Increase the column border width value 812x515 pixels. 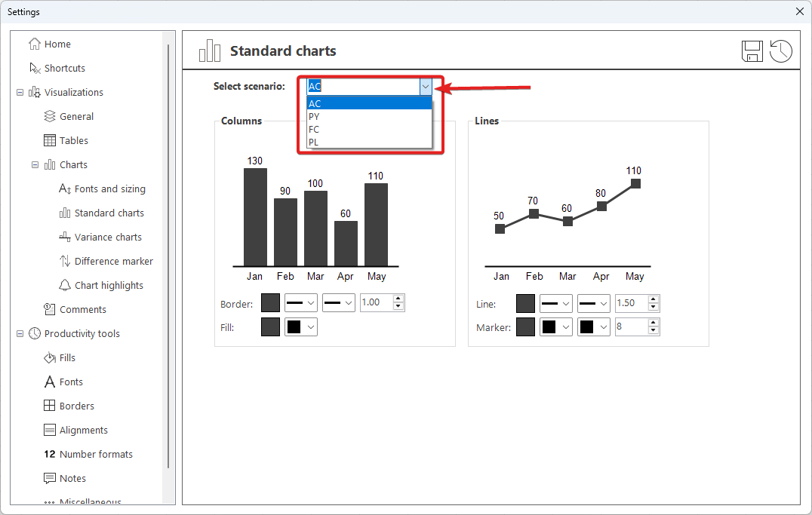coord(399,299)
